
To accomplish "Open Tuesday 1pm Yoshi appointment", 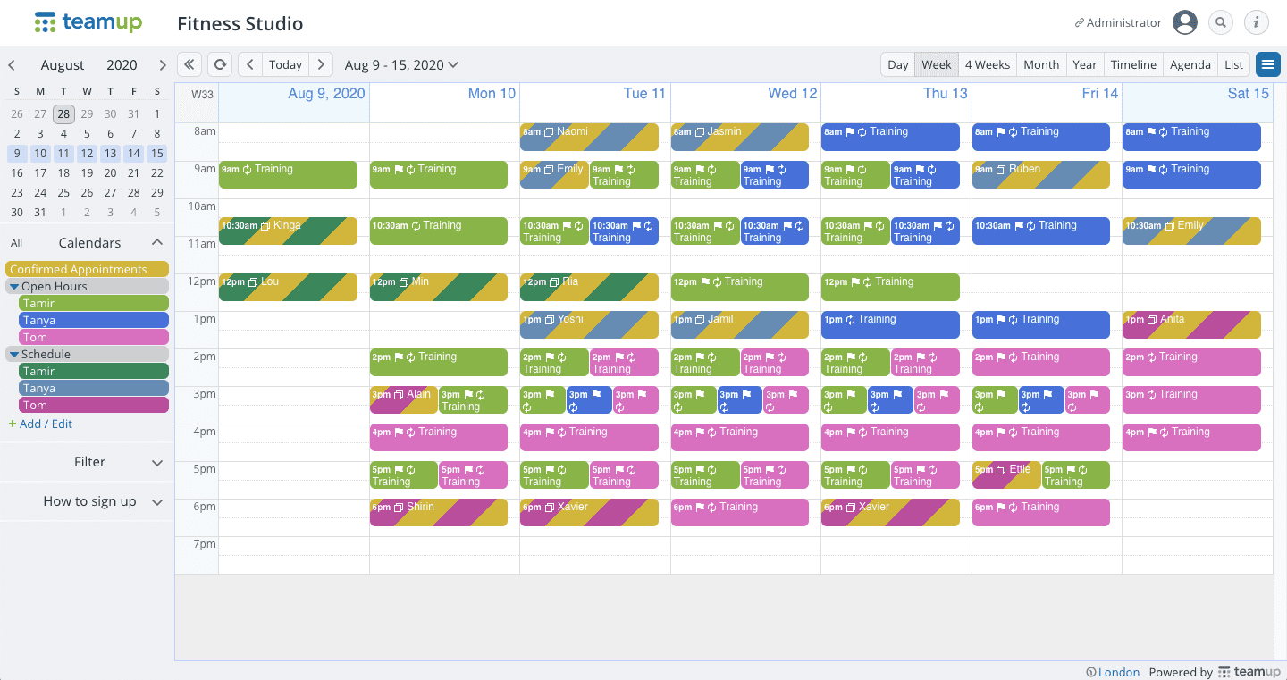I will (x=589, y=324).
